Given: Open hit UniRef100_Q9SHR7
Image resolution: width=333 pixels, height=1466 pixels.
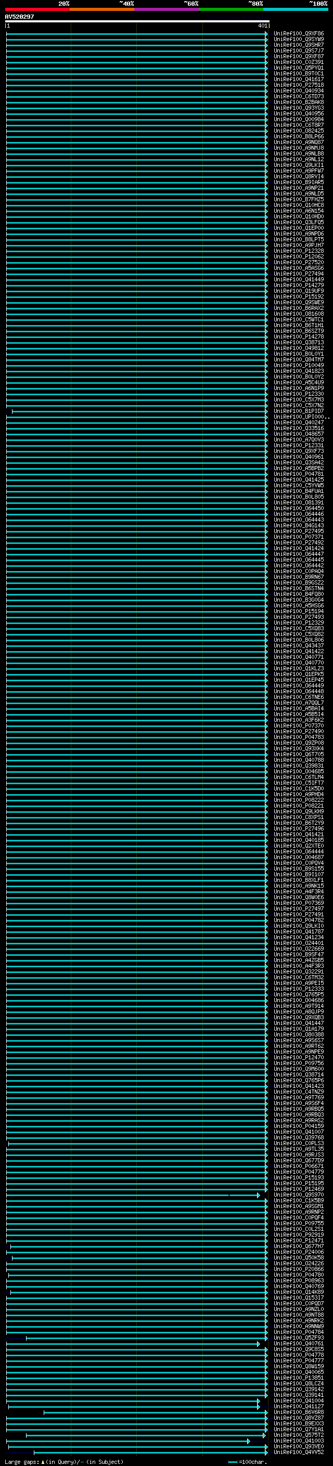Looking at the screenshot, I should pyautogui.click(x=299, y=45).
